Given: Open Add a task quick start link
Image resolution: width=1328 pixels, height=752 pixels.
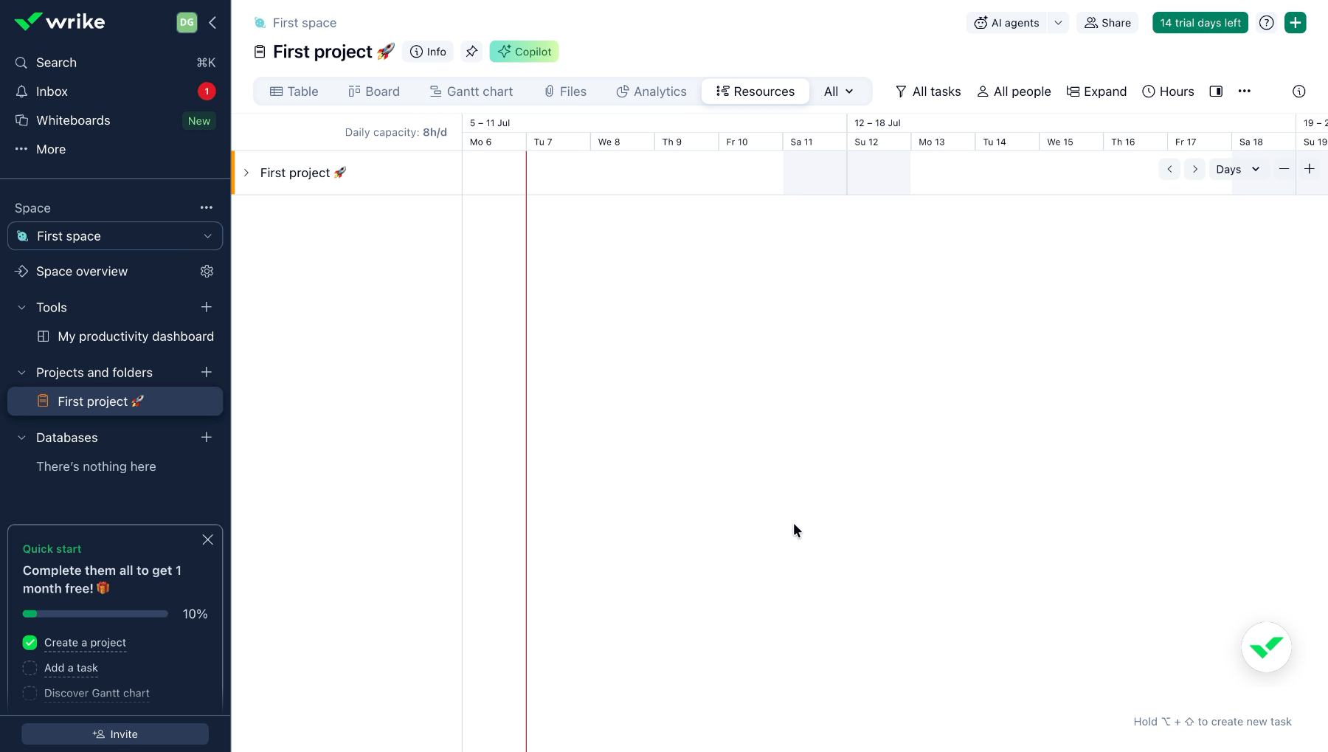Looking at the screenshot, I should tap(71, 668).
